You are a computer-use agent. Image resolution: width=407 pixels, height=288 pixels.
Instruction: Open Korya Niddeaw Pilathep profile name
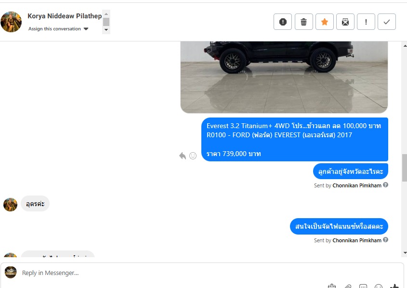pyautogui.click(x=65, y=16)
